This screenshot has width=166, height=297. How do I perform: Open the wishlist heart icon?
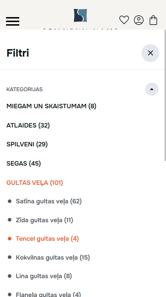pyautogui.click(x=124, y=20)
